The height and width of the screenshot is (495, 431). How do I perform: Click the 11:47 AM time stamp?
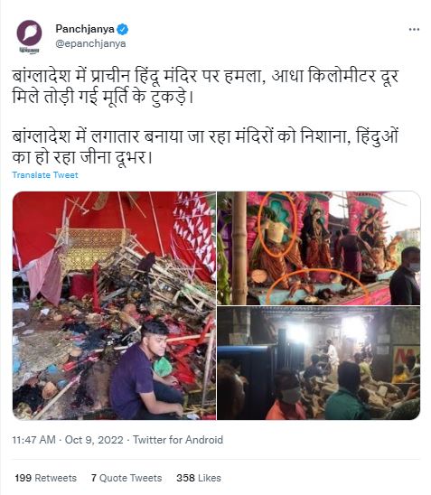pos(33,440)
